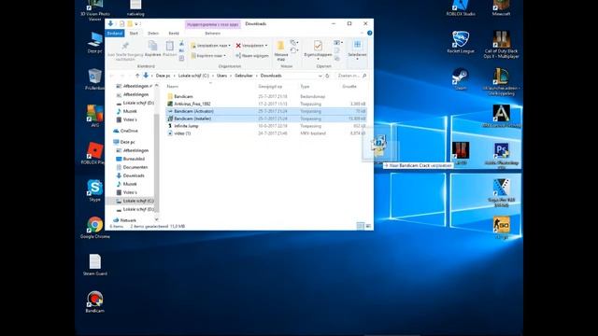The width and height of the screenshot is (598, 336).
Task: Open the Selecteren dropdown
Action: (x=357, y=50)
